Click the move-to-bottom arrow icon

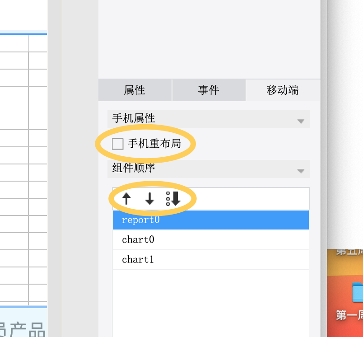tap(173, 199)
